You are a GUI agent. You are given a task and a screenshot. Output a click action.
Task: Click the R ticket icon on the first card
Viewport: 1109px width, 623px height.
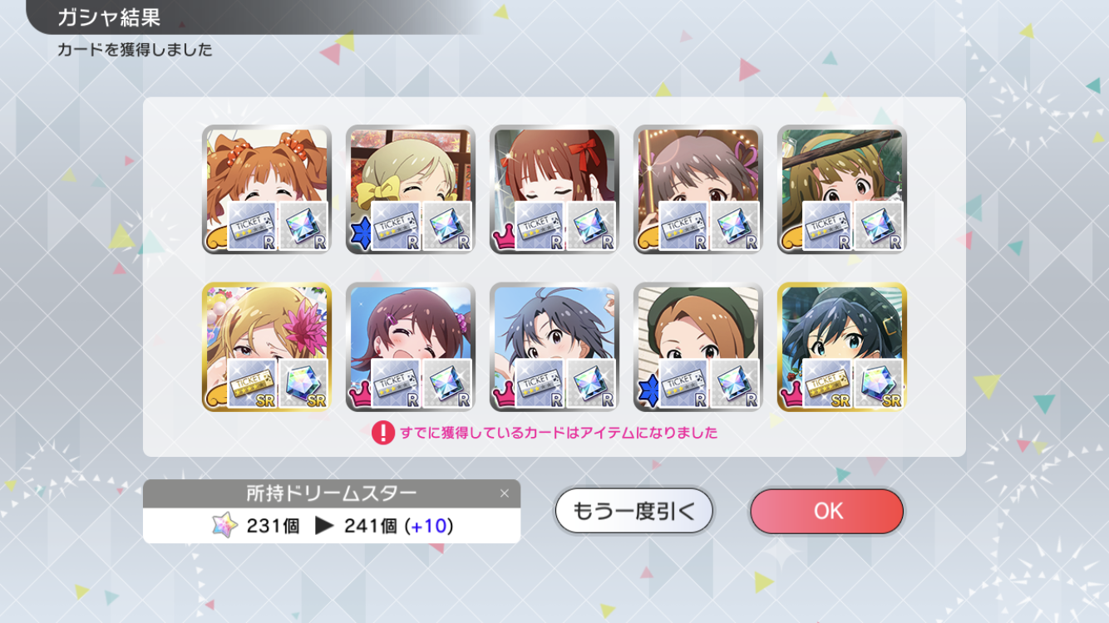[x=252, y=226]
